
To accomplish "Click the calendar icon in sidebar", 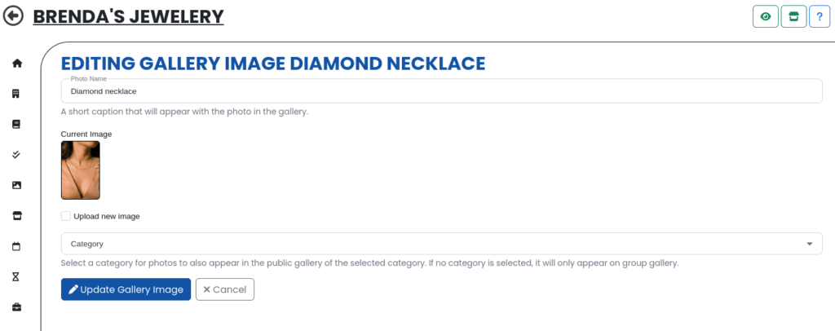I will (x=16, y=246).
